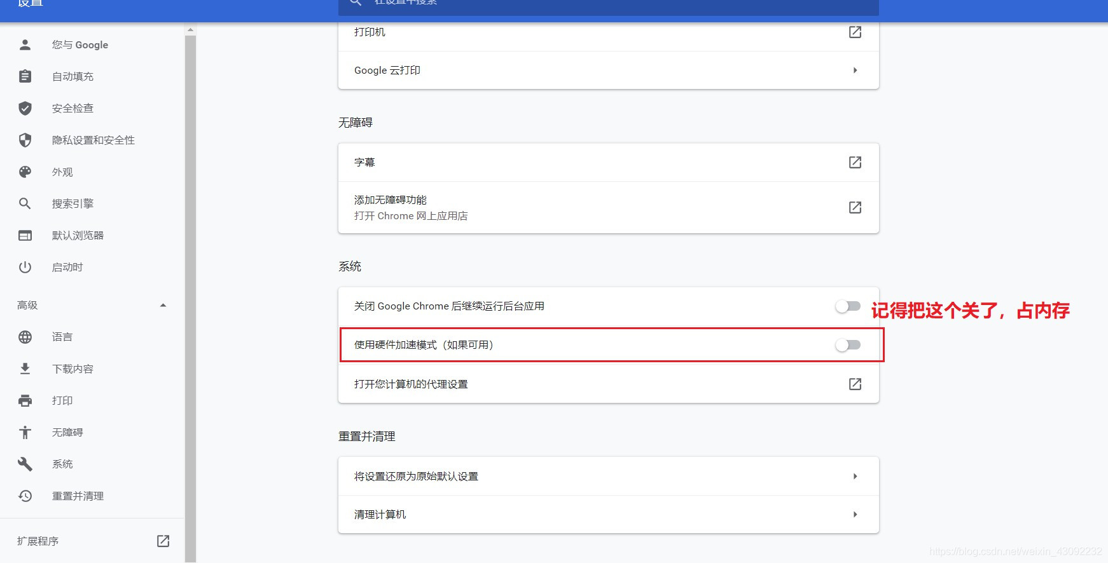Click the external link icon for 代理设置 row
The width and height of the screenshot is (1108, 563).
[855, 384]
